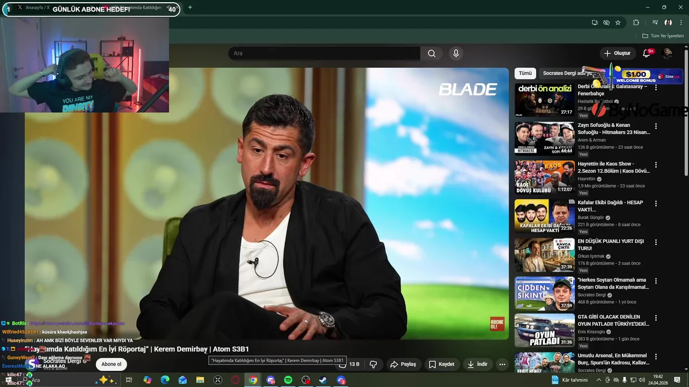Image resolution: width=689 pixels, height=387 pixels.
Task: Click Burak Güngör channel name
Action: 590,218
